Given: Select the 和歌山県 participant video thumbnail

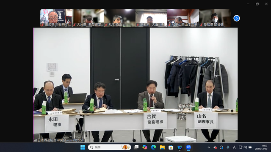Looking at the screenshot, I should (x=183, y=18).
